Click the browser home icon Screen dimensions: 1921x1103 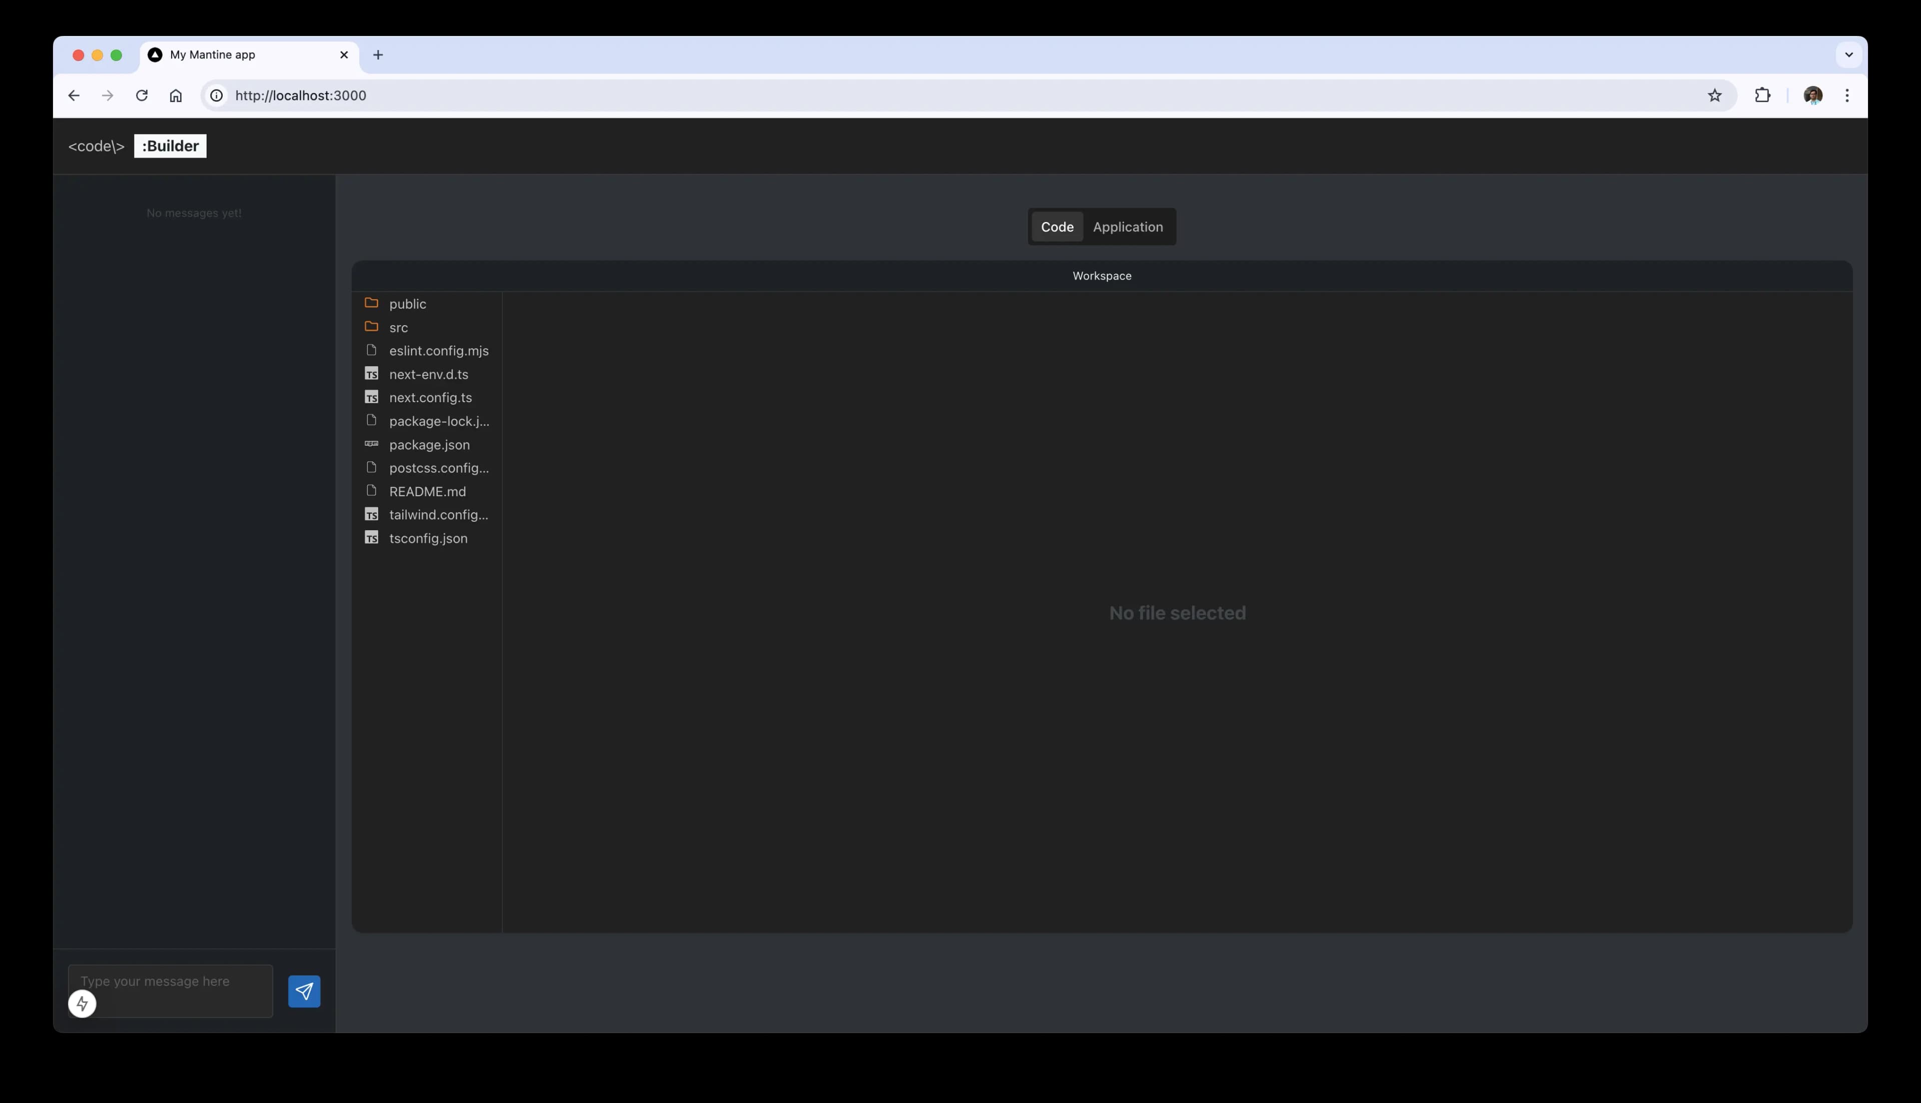coord(176,96)
